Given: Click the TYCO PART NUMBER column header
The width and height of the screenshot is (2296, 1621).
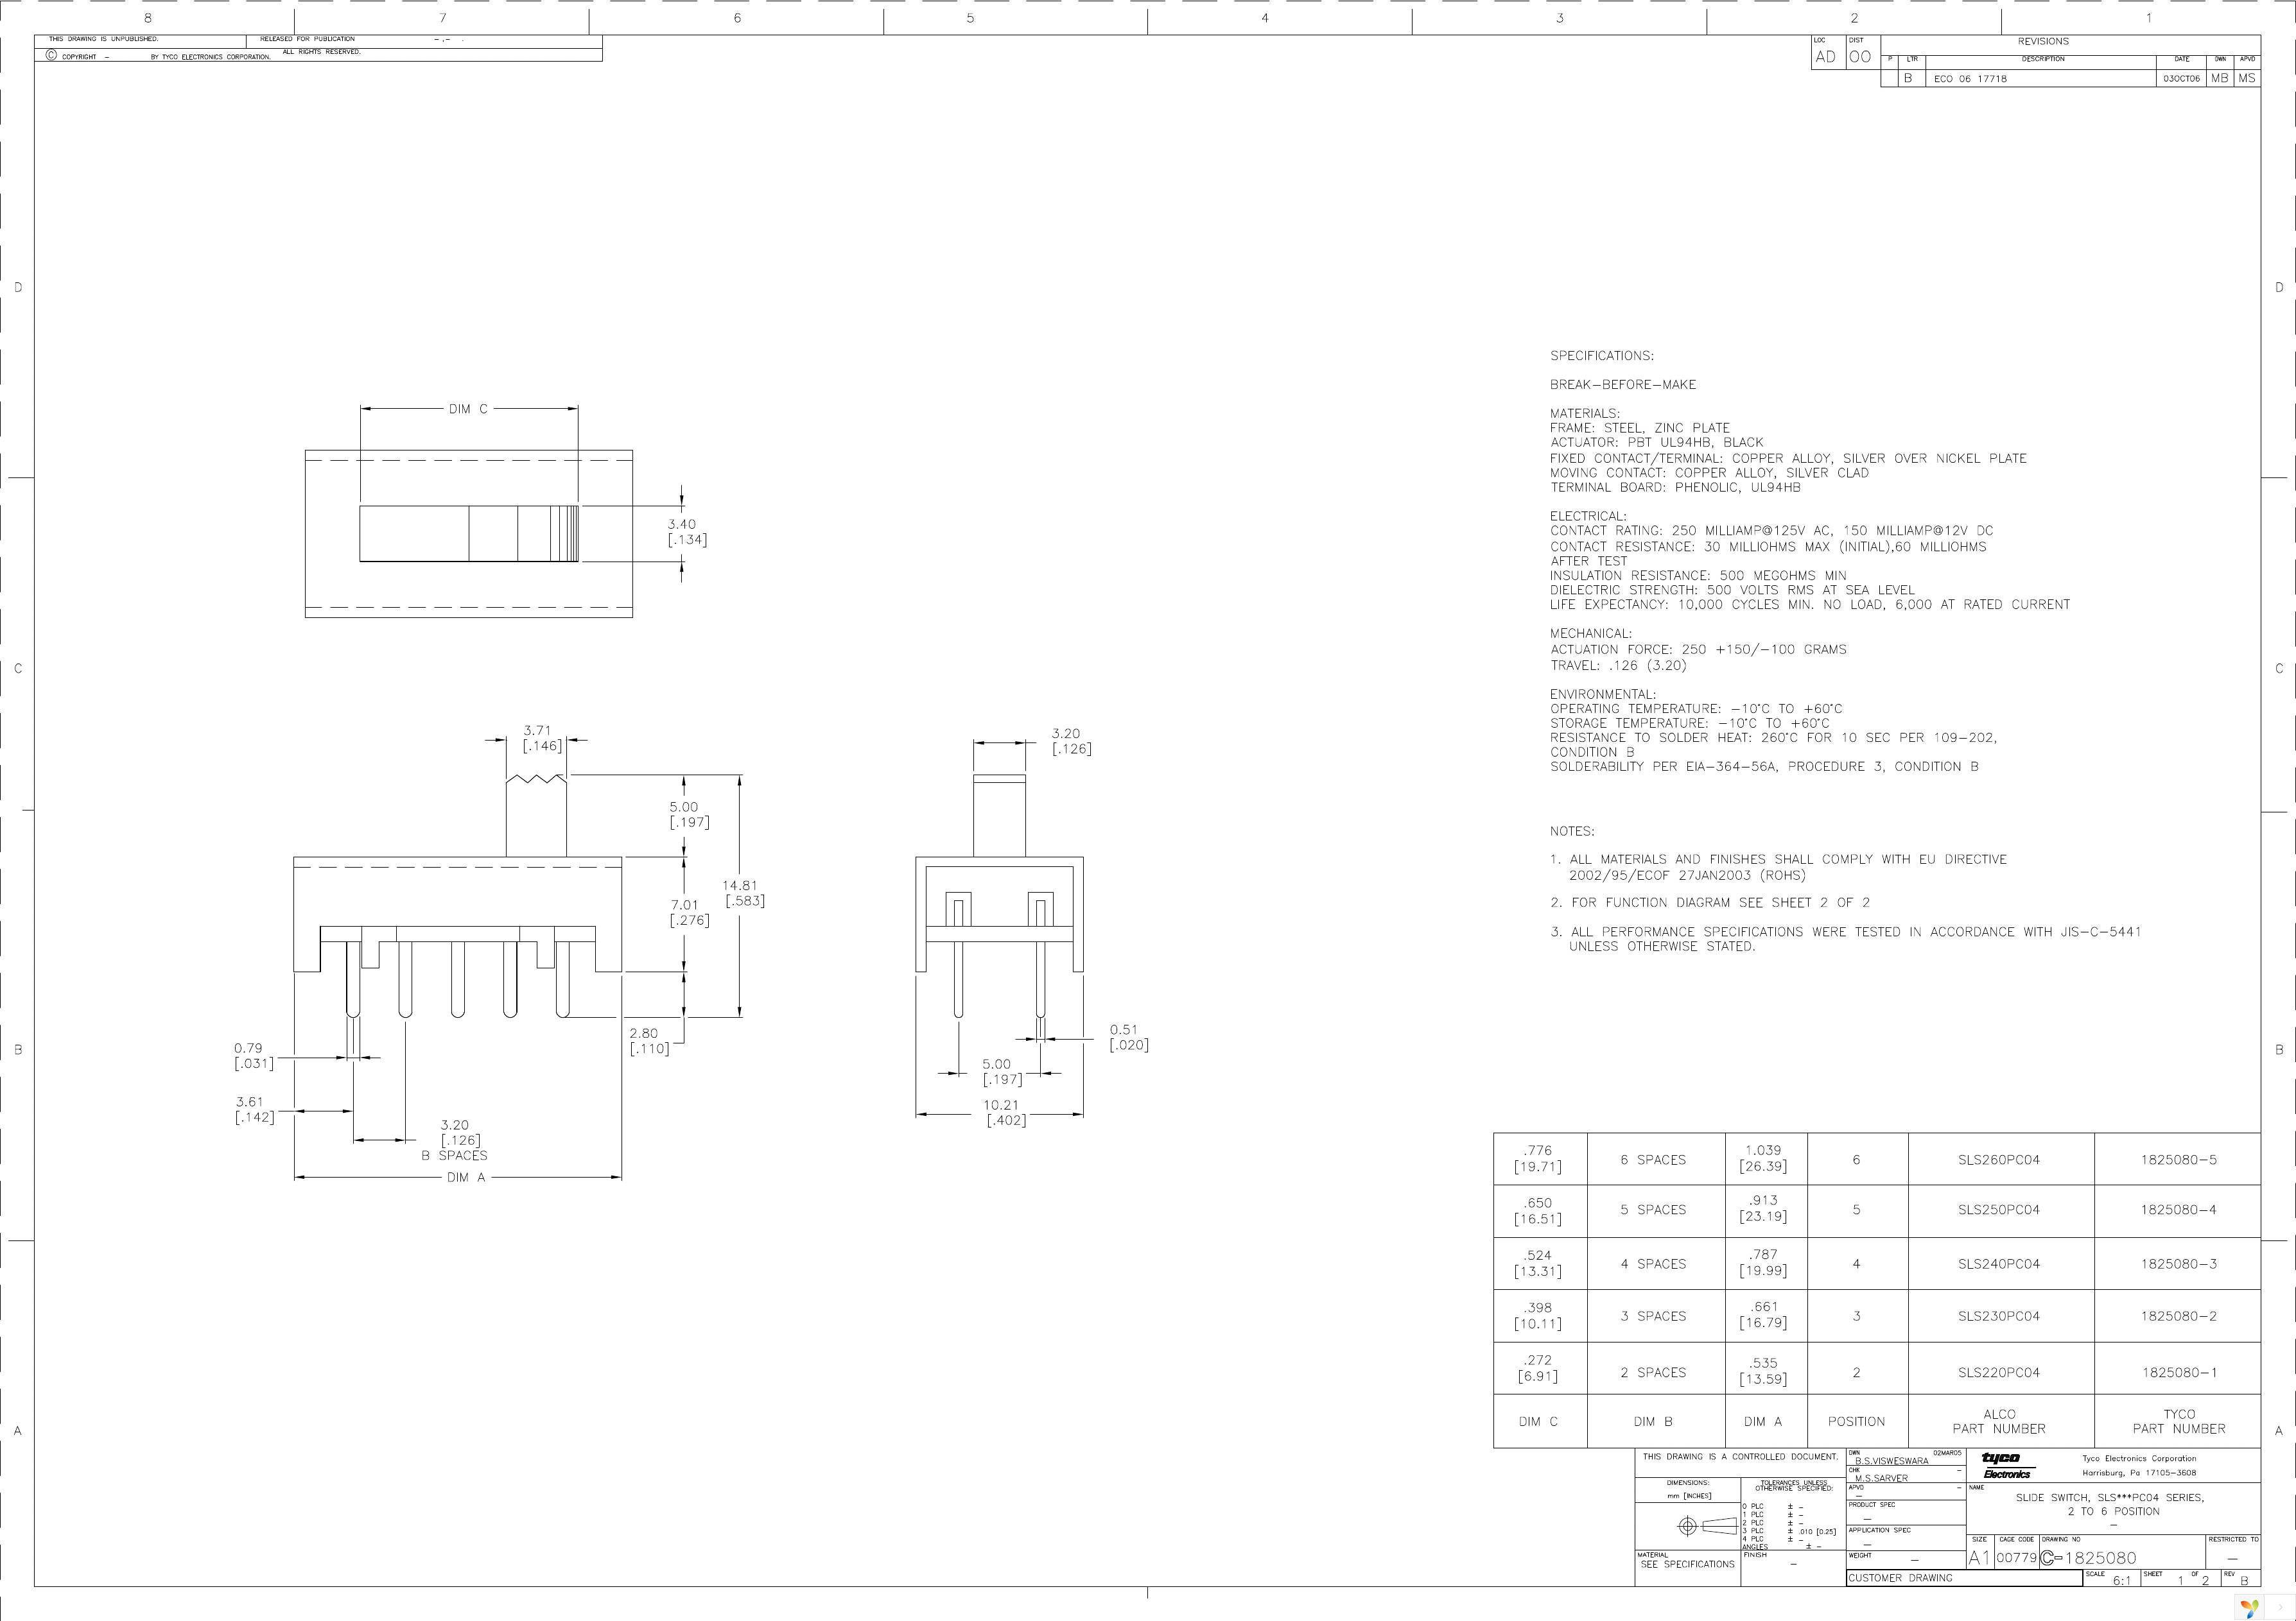Looking at the screenshot, I should pyautogui.click(x=2179, y=1422).
